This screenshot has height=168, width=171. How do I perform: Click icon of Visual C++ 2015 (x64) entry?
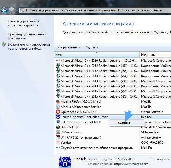click(58, 91)
